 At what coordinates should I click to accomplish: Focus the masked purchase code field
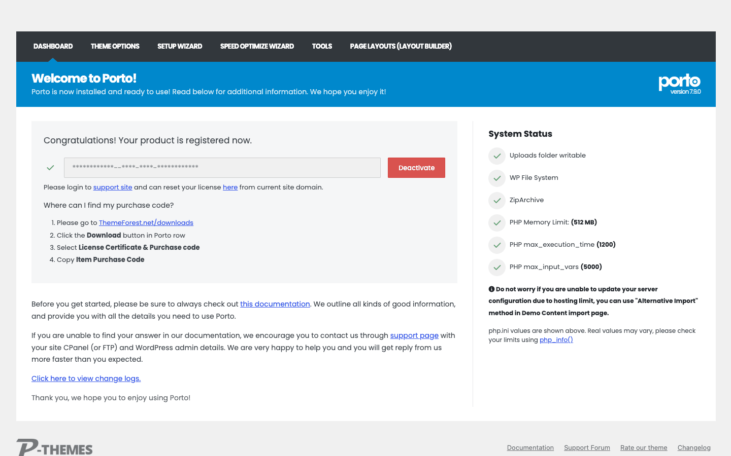pyautogui.click(x=222, y=168)
